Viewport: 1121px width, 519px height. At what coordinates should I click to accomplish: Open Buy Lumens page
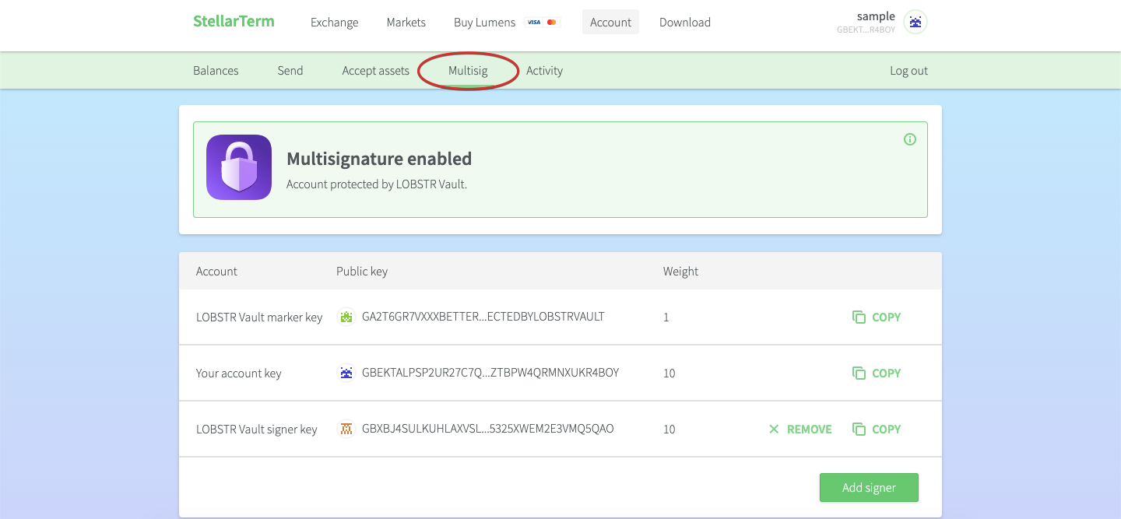[x=484, y=23]
